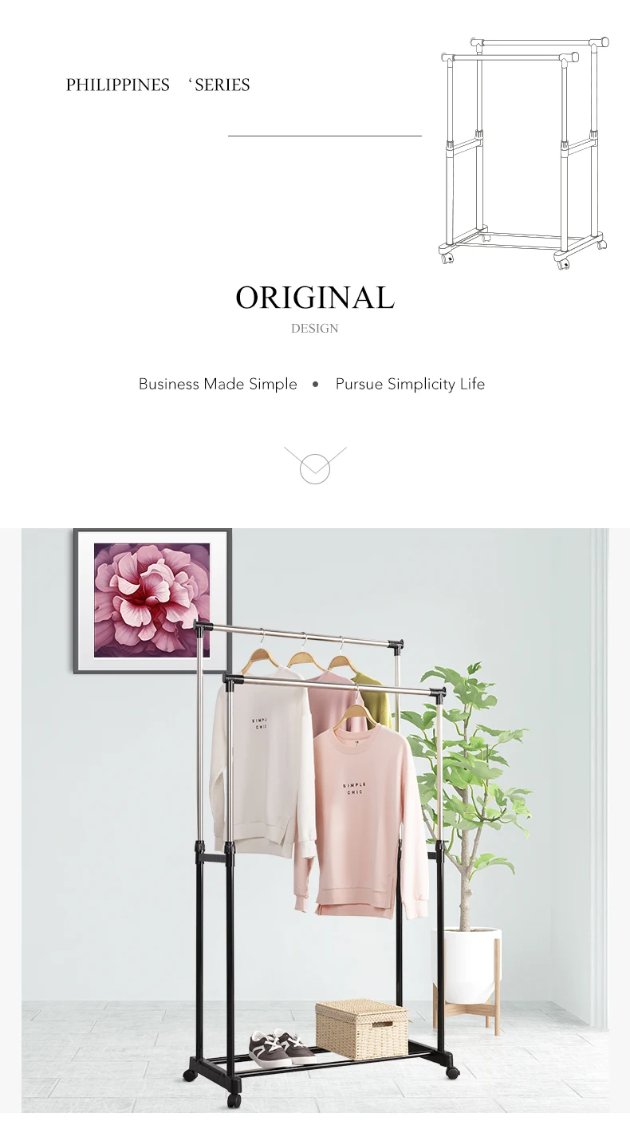This screenshot has height=1125, width=630.
Task: Click the ORIGINAL heading text
Action: point(315,298)
